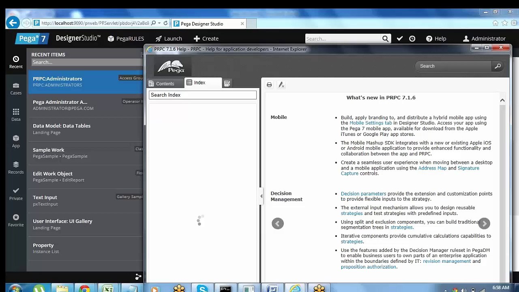Open the revision management link
The width and height of the screenshot is (519, 292).
coord(447,261)
